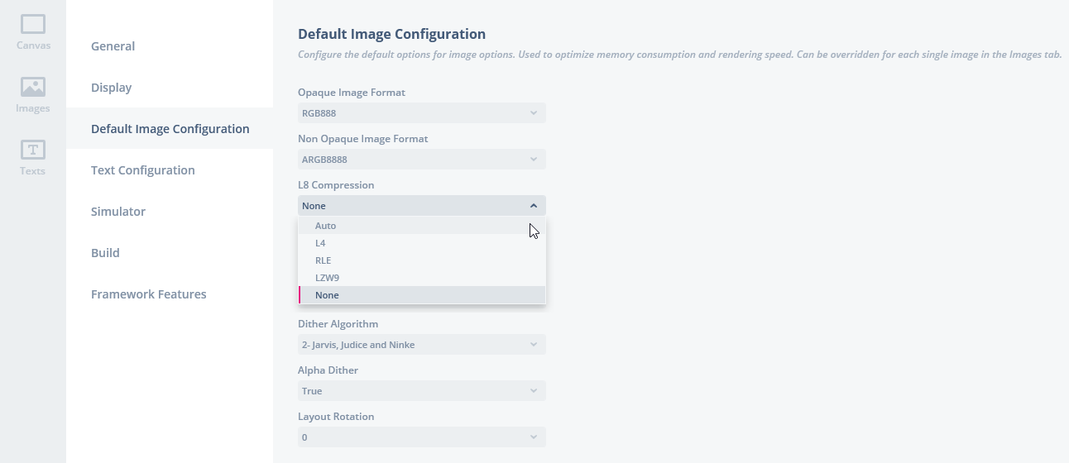
Task: Choose L4 compression option
Action: click(320, 243)
